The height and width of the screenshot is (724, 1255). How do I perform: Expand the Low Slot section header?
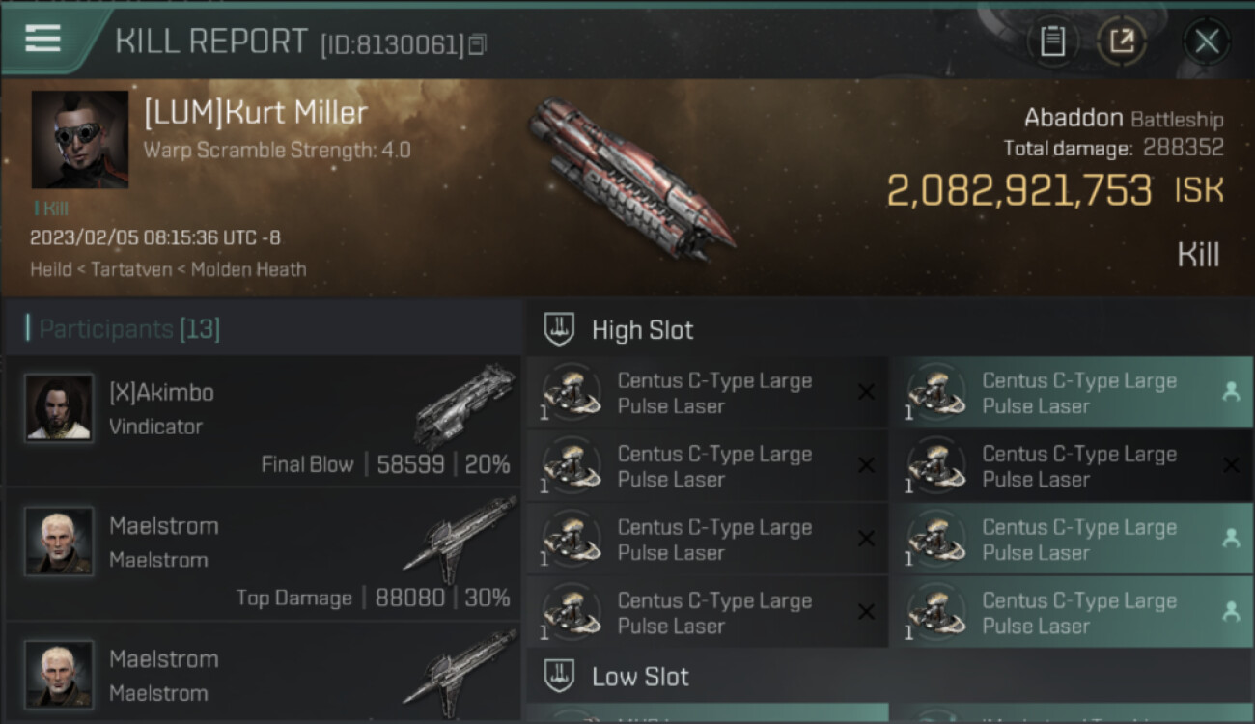(889, 676)
